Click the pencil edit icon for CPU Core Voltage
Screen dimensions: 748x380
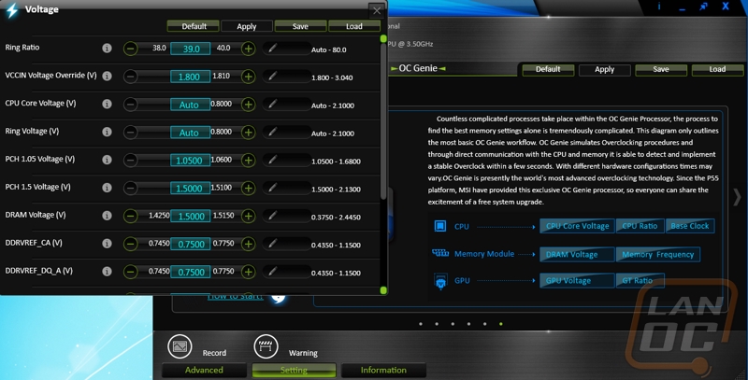click(273, 104)
